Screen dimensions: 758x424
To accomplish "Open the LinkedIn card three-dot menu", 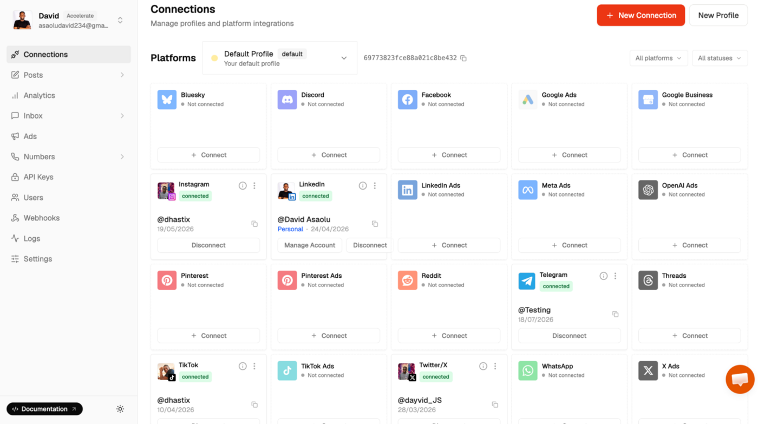I will (375, 186).
